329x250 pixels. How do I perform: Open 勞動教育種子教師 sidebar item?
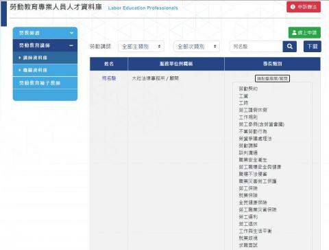tap(45, 83)
